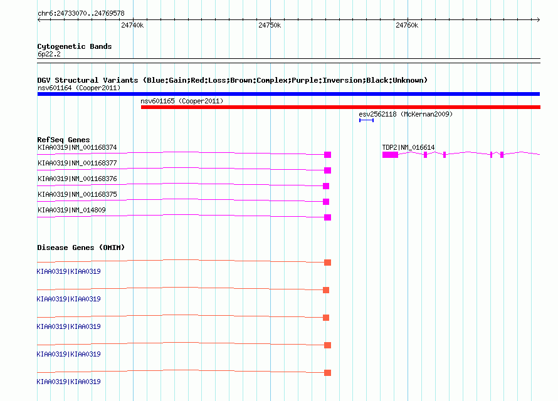Open the Cytogenetic Bands track heading
The image size is (558, 401).
75,46
